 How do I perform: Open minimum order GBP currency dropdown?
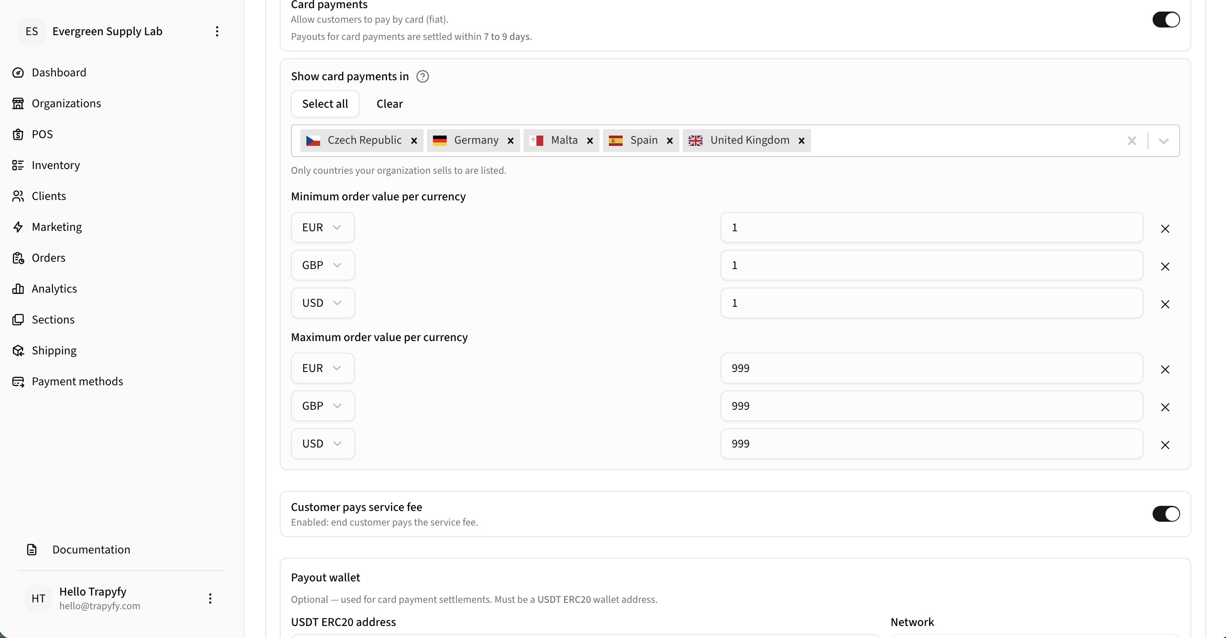323,265
